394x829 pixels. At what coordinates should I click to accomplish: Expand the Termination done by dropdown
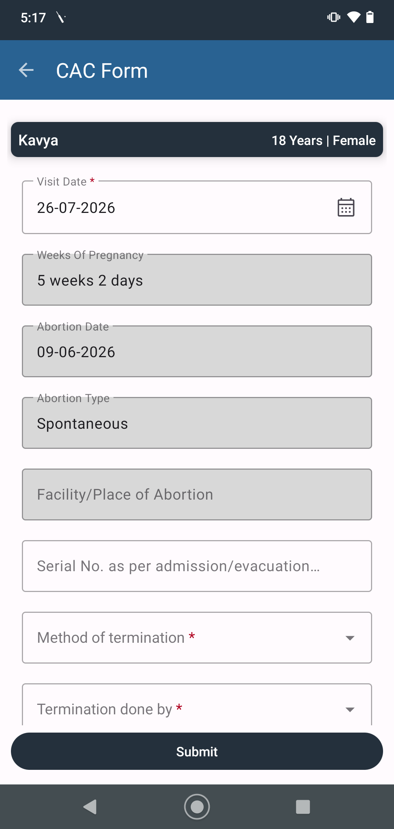pos(197,705)
